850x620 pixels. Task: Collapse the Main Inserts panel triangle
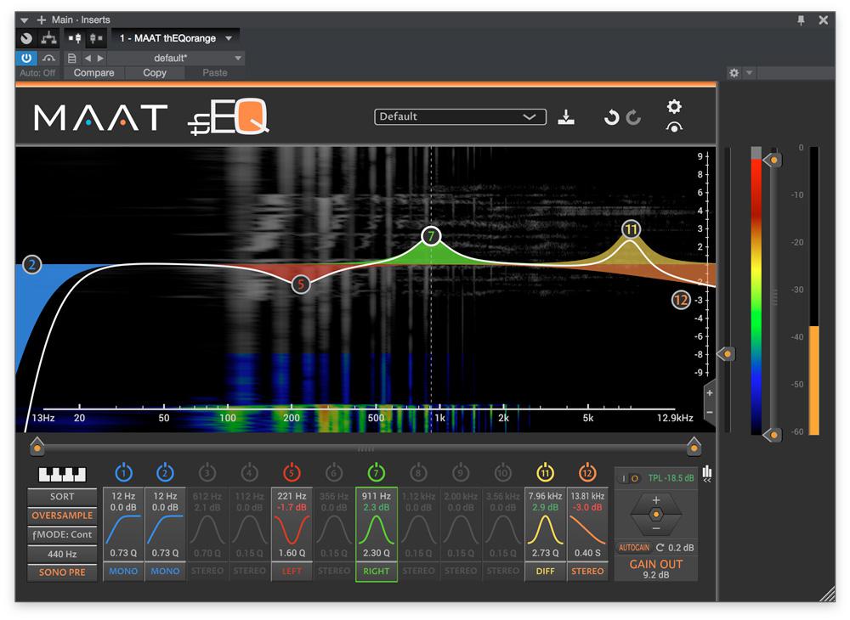25,20
